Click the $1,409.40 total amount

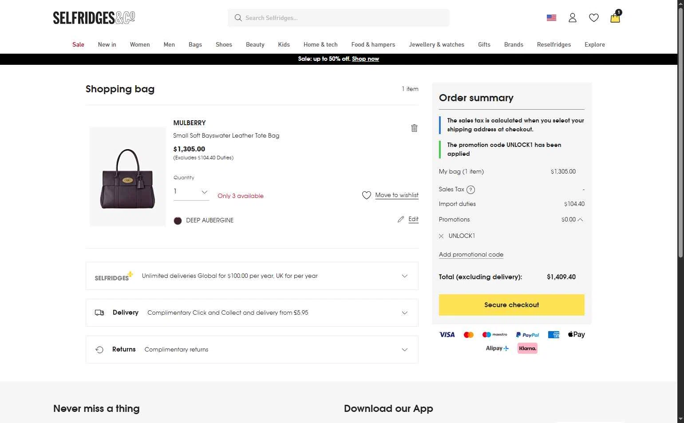(561, 277)
